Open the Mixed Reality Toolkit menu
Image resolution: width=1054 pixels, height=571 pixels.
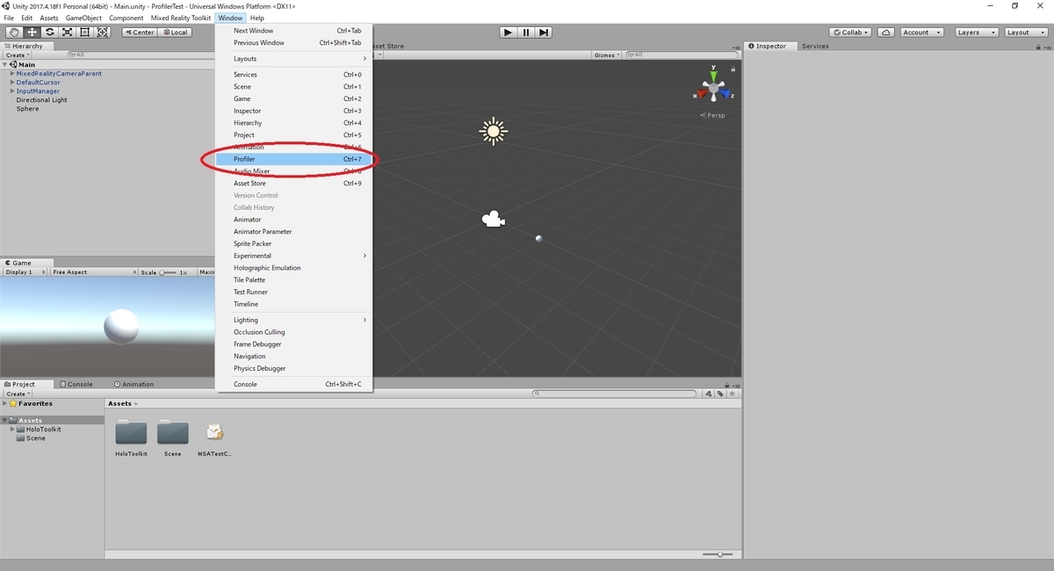point(181,18)
